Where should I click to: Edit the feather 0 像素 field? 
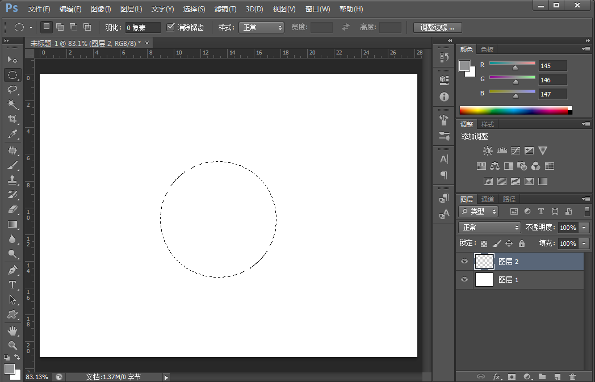(143, 28)
